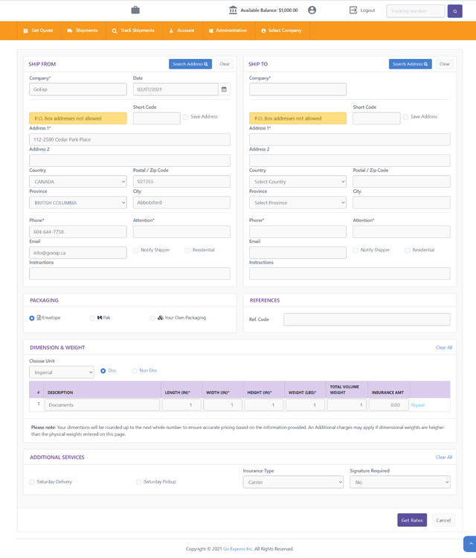Open the Shipments menu
This screenshot has width=476, height=558.
(82, 31)
